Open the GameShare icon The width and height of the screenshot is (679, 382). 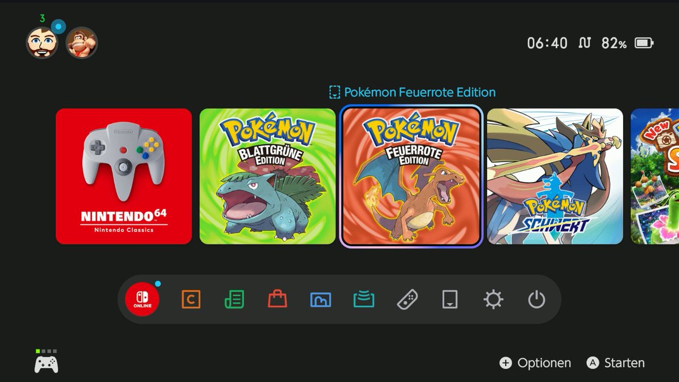point(364,300)
